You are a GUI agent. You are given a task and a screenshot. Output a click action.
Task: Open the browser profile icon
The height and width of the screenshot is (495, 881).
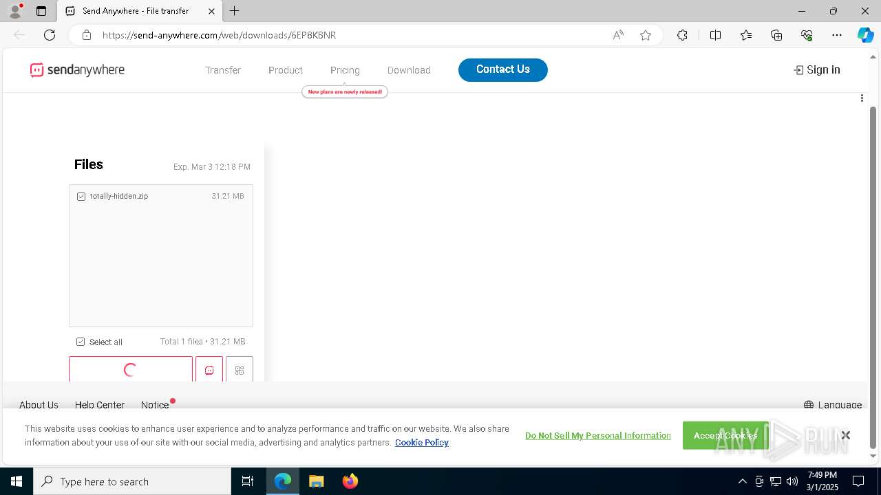(x=14, y=11)
